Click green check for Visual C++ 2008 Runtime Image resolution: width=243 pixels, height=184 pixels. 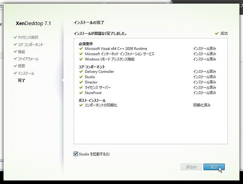(x=81, y=49)
